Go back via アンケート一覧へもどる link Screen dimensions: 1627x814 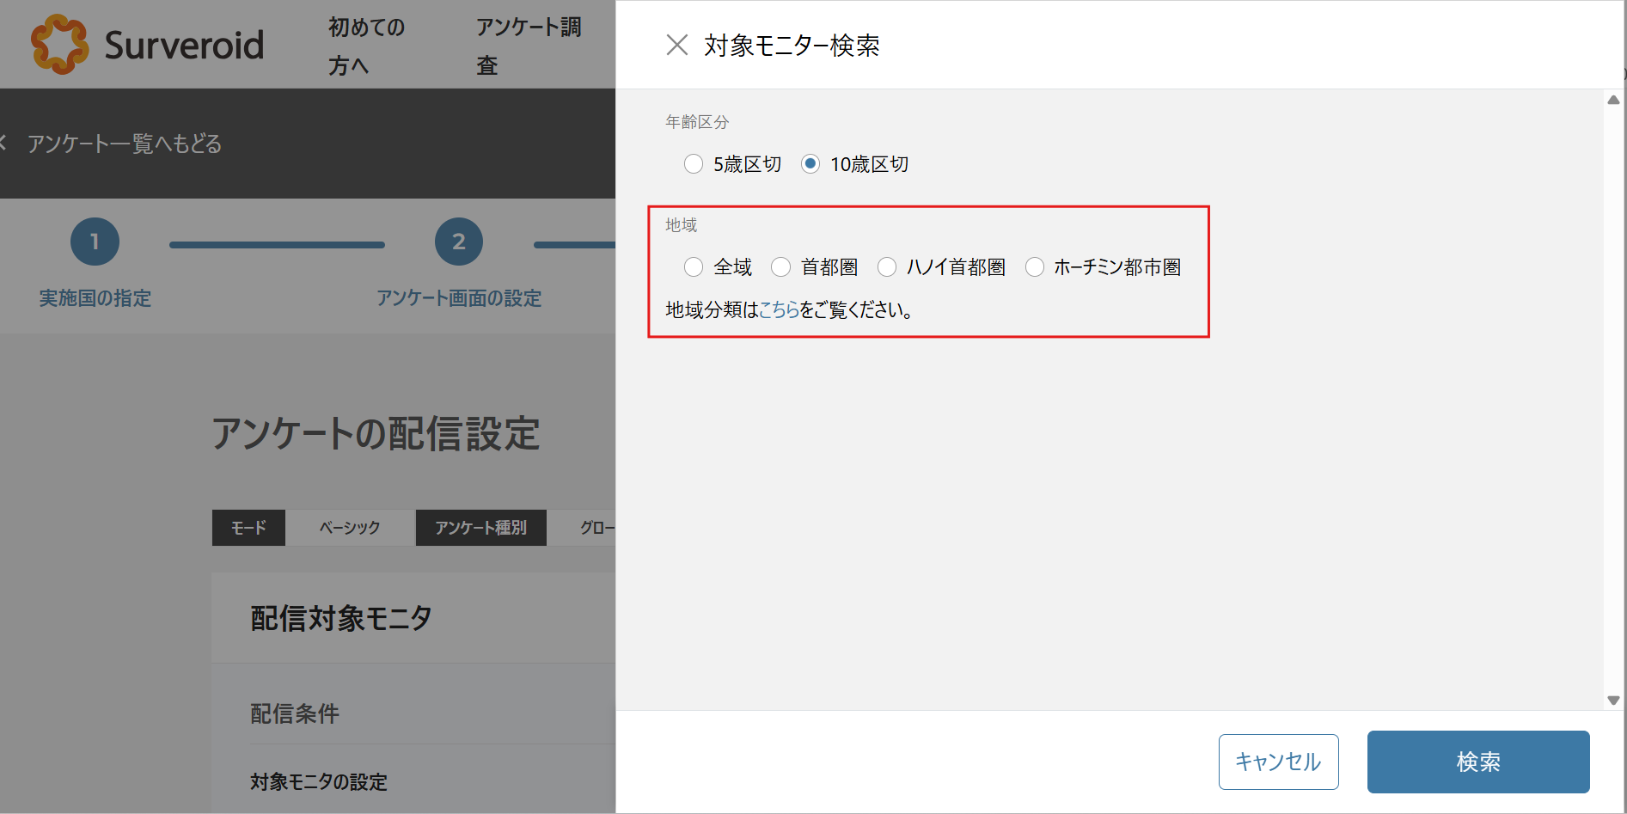click(124, 144)
